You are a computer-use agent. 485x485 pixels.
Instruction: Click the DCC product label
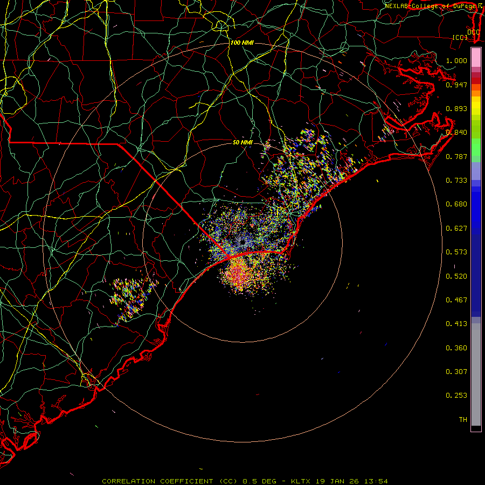coord(473,32)
